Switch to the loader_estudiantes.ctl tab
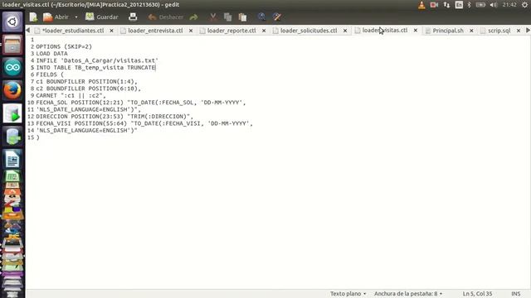The height and width of the screenshot is (298, 531). (73, 31)
